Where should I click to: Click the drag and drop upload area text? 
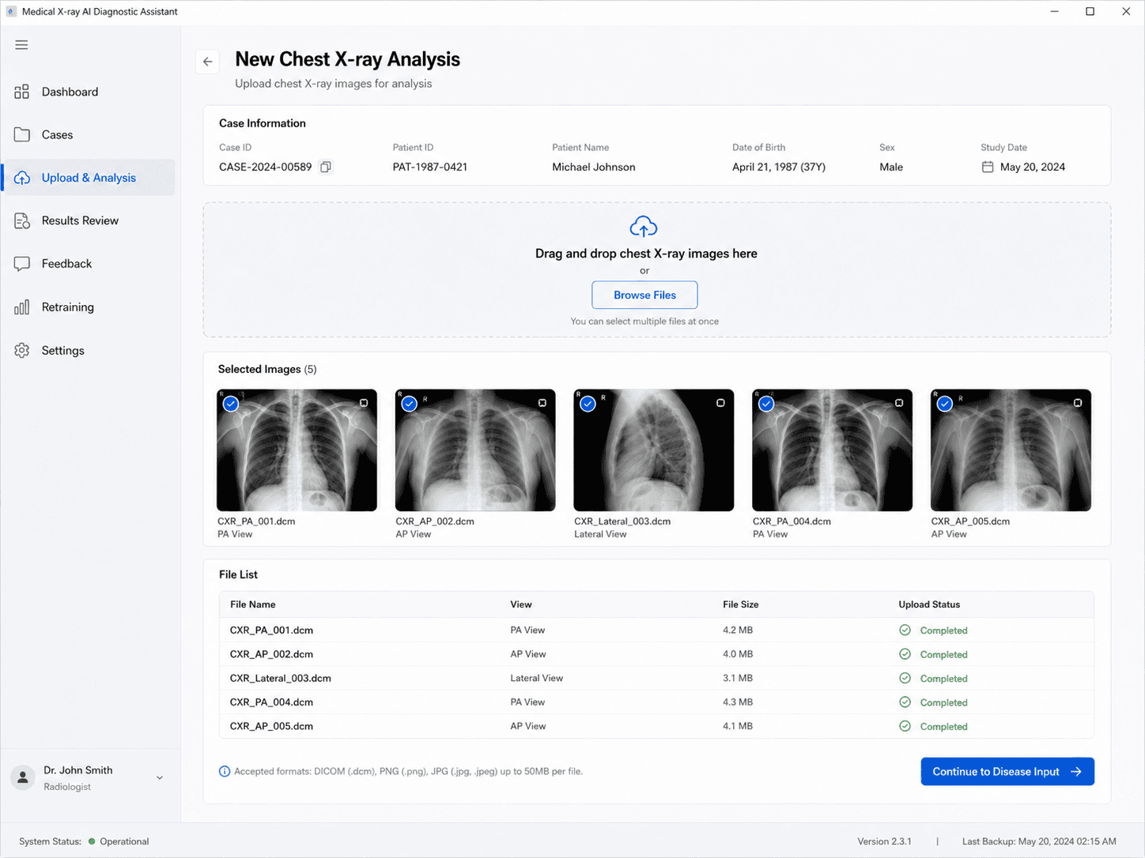(646, 254)
